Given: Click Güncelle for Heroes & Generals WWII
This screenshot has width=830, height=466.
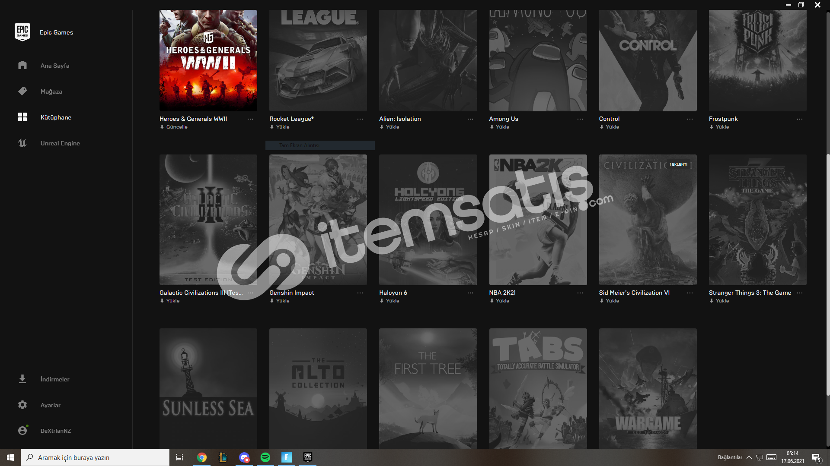Looking at the screenshot, I should pyautogui.click(x=174, y=127).
